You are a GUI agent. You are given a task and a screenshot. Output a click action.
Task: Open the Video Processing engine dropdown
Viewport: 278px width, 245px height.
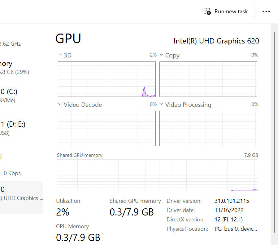point(161,105)
